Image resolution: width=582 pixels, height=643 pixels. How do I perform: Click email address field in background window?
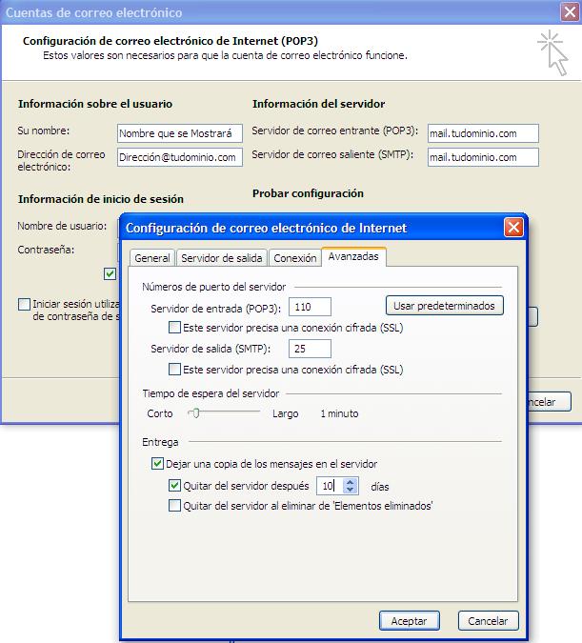click(180, 157)
